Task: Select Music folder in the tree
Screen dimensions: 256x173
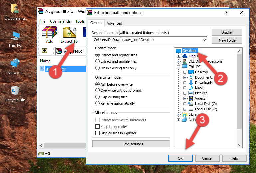Action: pos(200,88)
